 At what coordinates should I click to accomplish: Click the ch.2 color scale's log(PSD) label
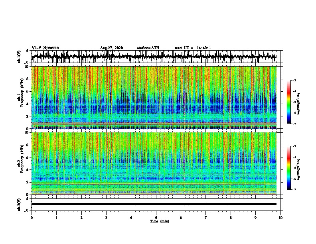[299, 170]
